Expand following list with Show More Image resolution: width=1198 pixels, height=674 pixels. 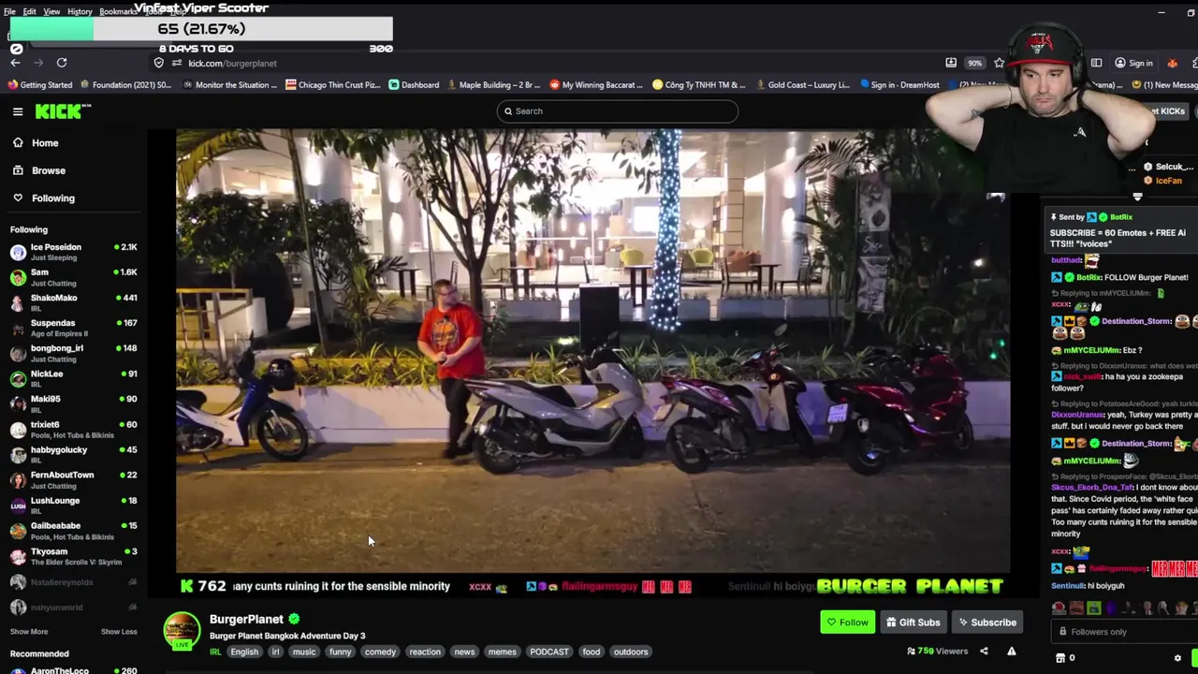point(28,632)
